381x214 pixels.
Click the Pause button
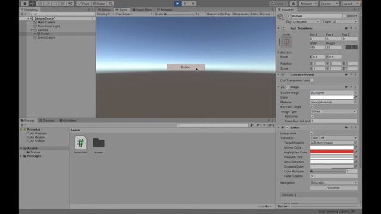[x=185, y=4]
